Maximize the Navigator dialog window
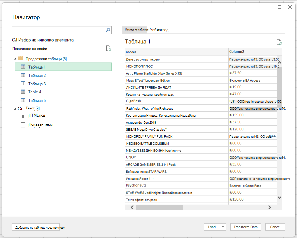The image size is (297, 238). [279, 7]
